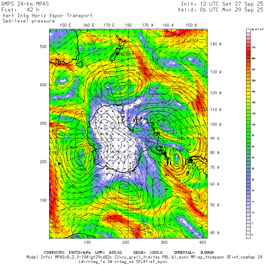Click the '10' color bar value

point(253,213)
